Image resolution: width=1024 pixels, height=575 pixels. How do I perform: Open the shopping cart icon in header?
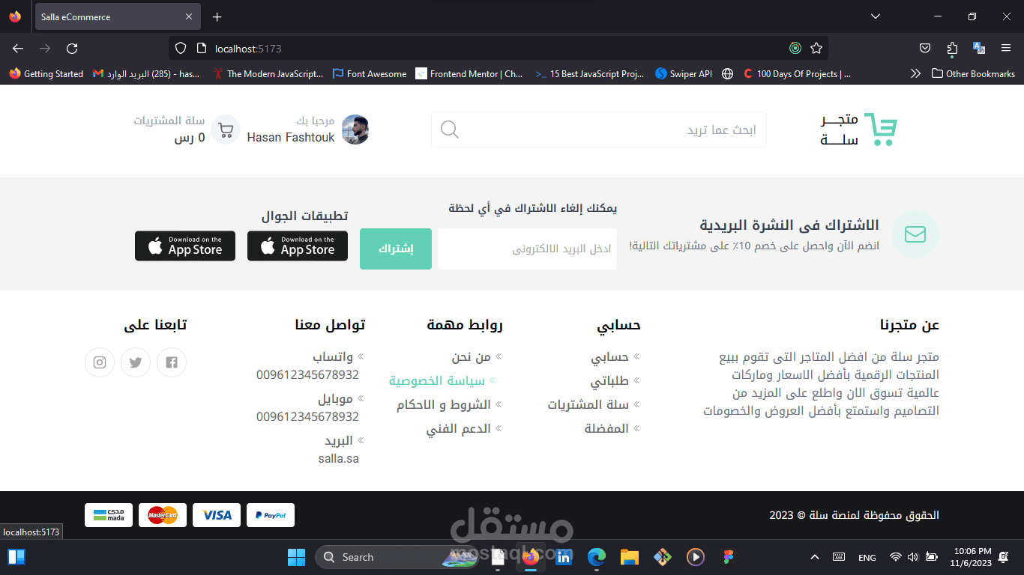226,130
